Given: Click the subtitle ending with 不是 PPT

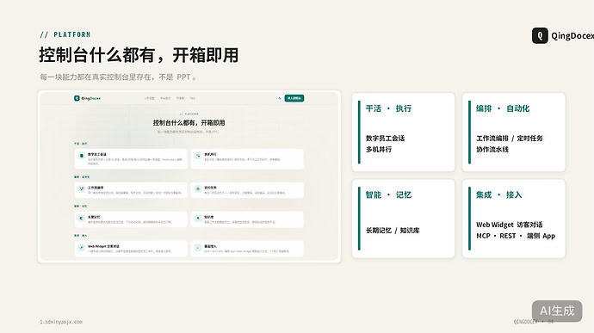Looking at the screenshot, I should click(x=119, y=77).
